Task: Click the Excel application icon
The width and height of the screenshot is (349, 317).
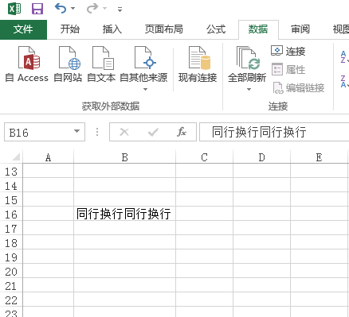Action: click(x=14, y=9)
